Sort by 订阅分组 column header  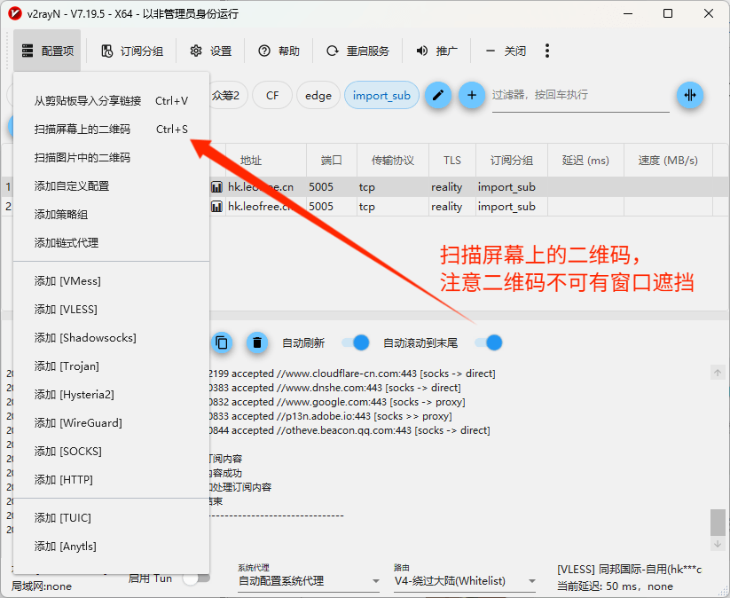pyautogui.click(x=512, y=161)
